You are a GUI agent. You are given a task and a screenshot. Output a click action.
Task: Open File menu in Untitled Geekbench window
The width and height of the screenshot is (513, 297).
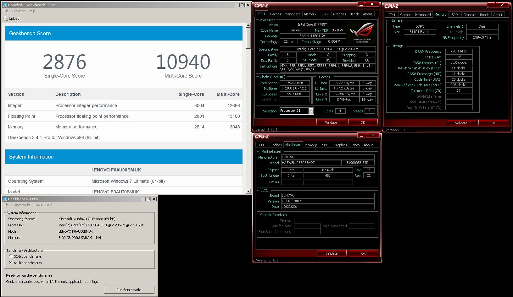(6, 11)
